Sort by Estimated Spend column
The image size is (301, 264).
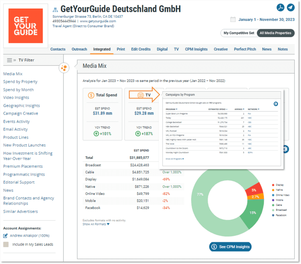pyautogui.click(x=218, y=109)
